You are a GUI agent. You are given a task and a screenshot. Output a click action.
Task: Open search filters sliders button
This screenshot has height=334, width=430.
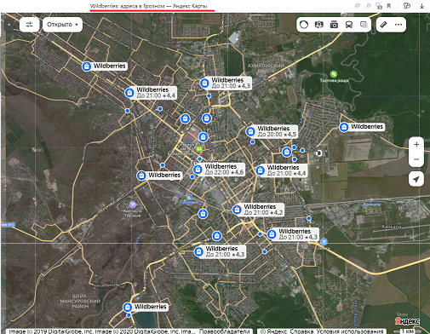(30, 25)
